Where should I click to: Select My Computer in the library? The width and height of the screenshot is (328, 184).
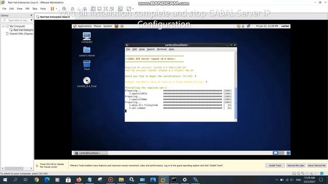pos(17,26)
